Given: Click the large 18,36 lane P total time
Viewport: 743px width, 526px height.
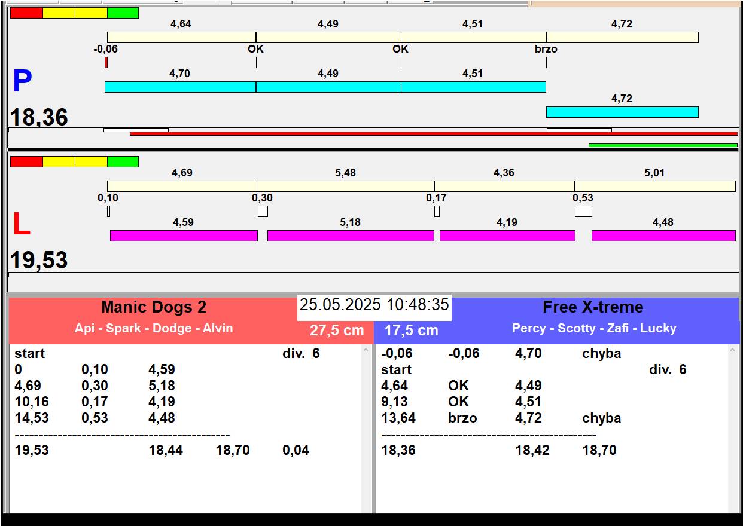Looking at the screenshot, I should pos(39,117).
